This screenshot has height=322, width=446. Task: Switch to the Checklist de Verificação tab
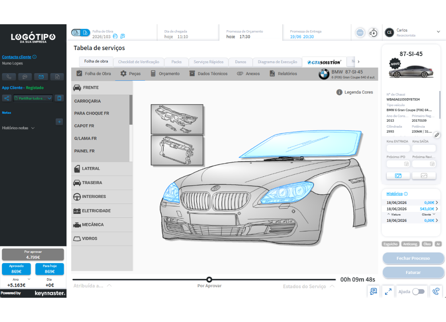coord(139,62)
